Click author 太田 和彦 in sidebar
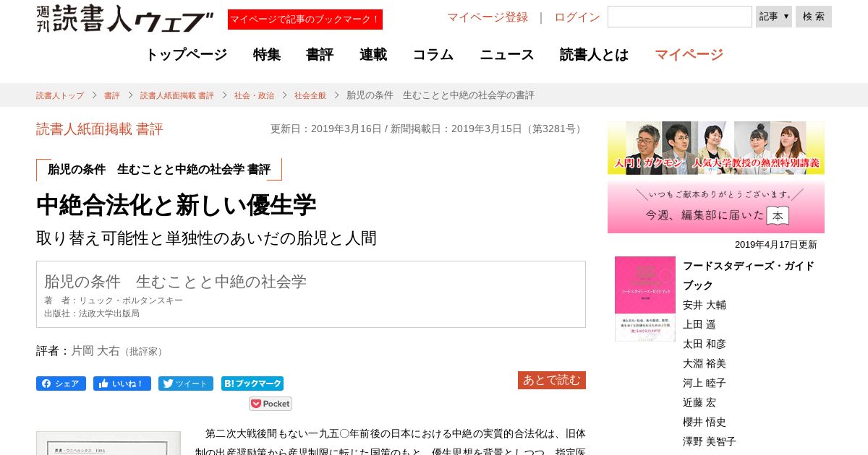This screenshot has height=455, width=868. tap(705, 344)
